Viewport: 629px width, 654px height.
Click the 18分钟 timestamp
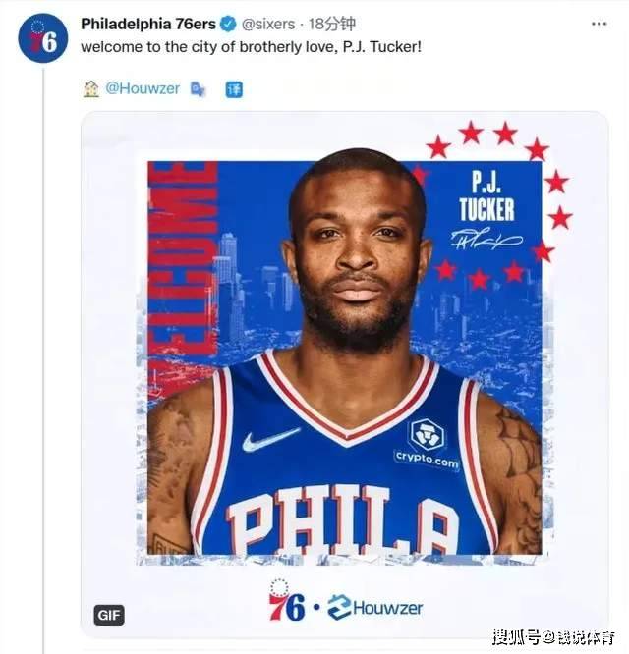coord(332,25)
